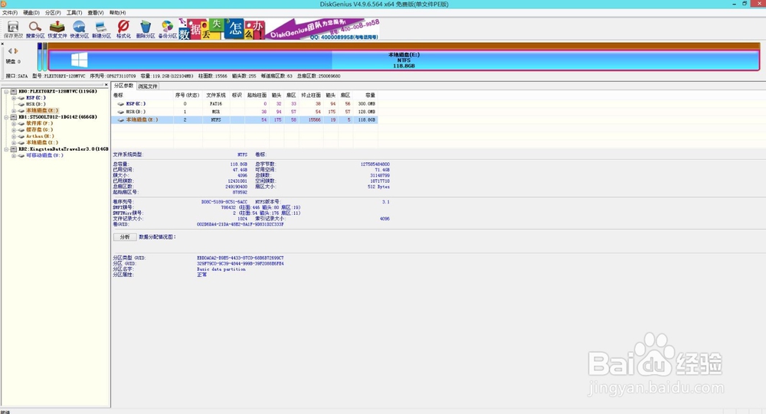This screenshot has width=766, height=414.
Task: Expand the 缓存盘(G:) tree node
Action: 14,130
